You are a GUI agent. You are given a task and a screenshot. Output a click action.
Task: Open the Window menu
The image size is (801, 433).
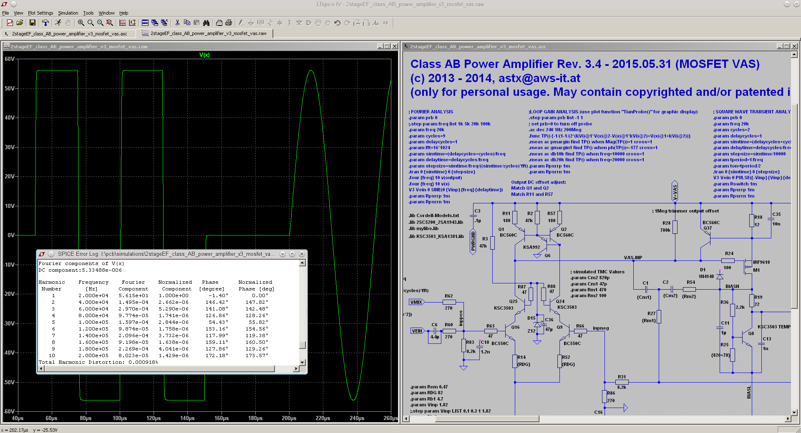pyautogui.click(x=106, y=13)
